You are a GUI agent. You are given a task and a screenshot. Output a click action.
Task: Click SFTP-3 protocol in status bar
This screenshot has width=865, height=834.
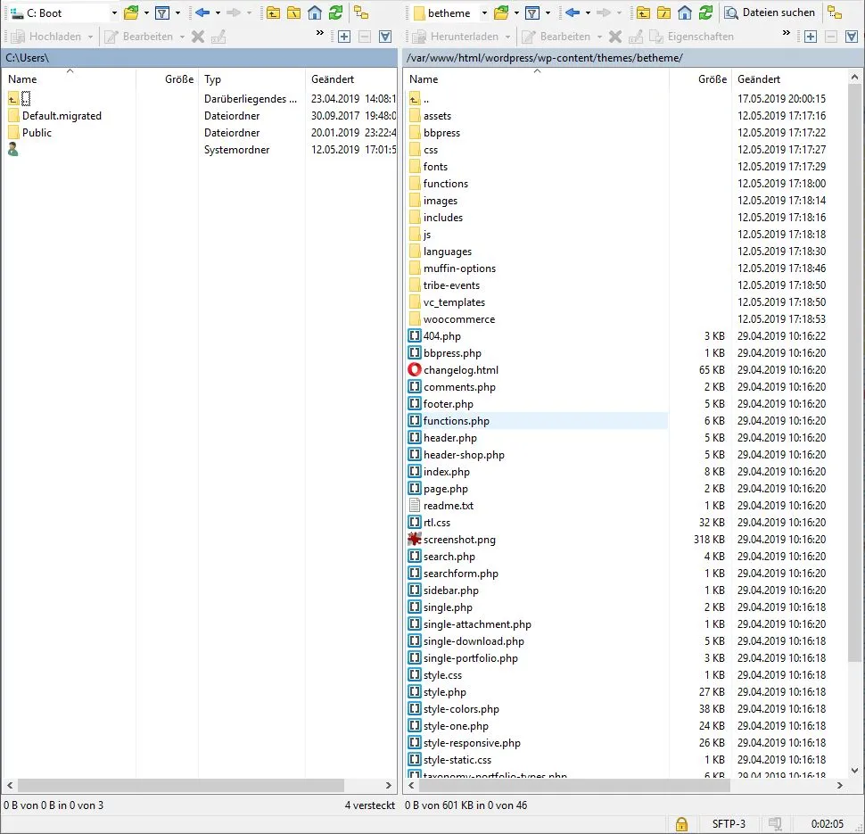click(x=729, y=824)
